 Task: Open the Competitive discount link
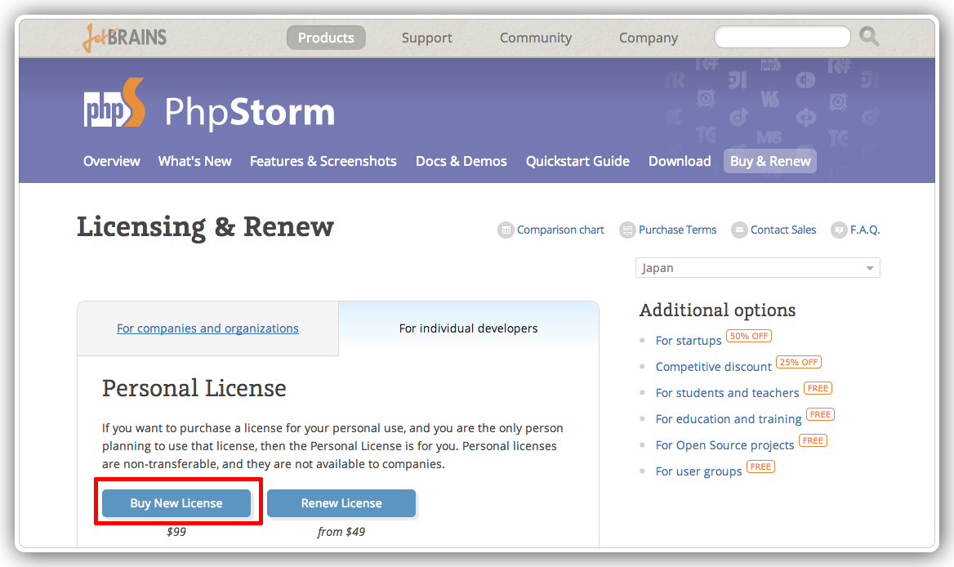(713, 367)
